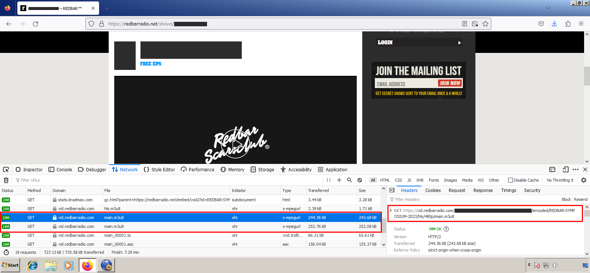Pause network request recording
Image resolution: width=590 pixels, height=273 pixels.
click(329, 180)
